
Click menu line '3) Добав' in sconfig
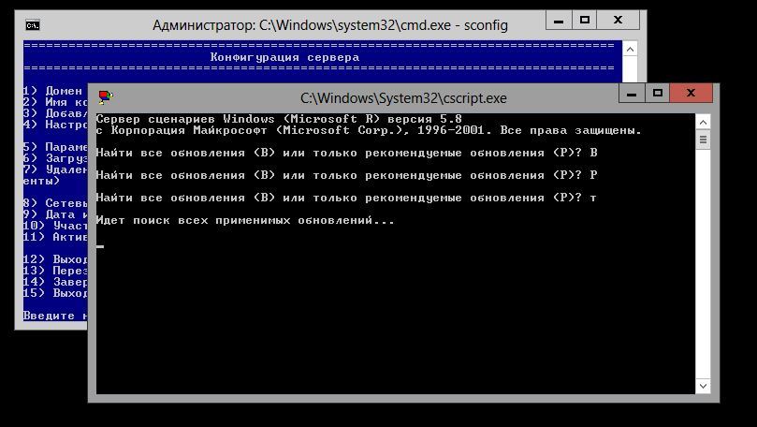(55, 113)
